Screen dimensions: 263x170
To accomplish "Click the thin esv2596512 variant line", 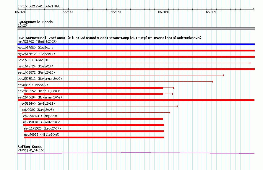I will pos(115,82).
